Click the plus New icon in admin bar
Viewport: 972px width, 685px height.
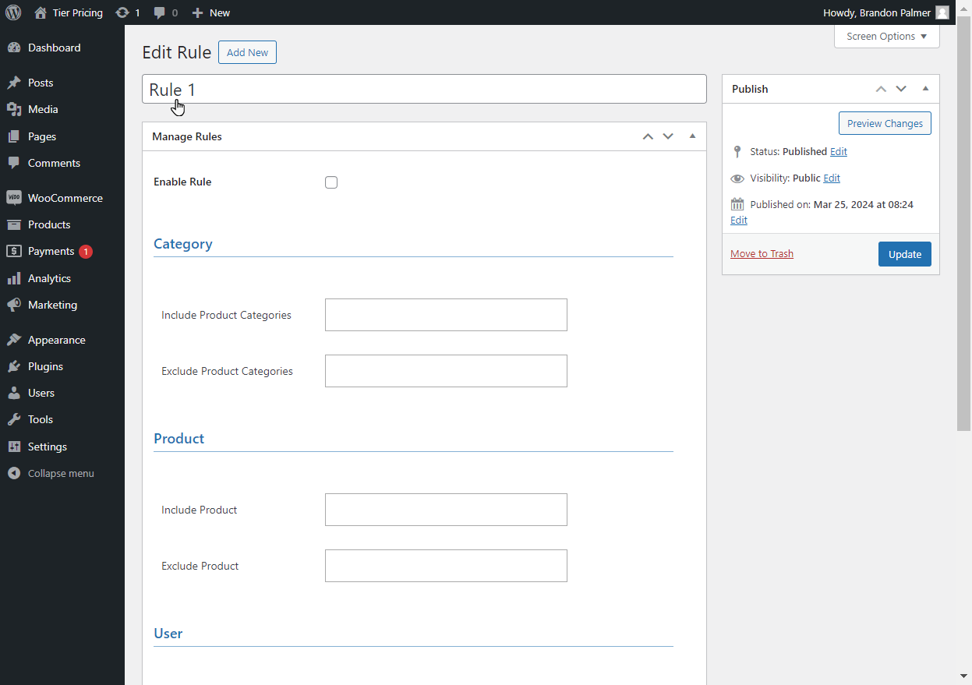[198, 12]
